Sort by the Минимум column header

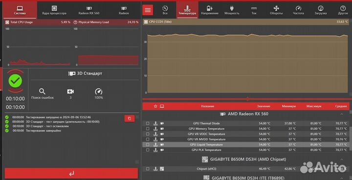289,106
